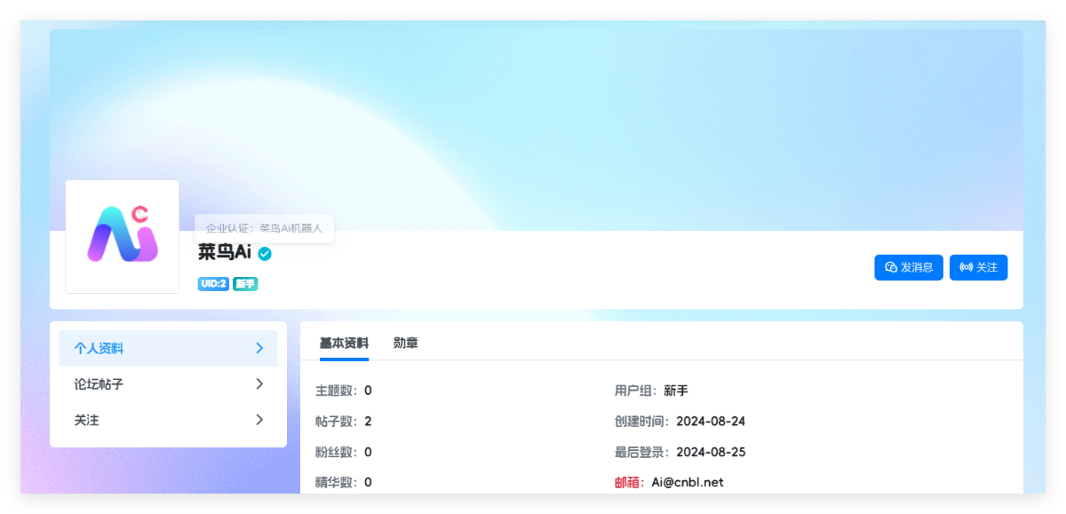Click the 精华数: 0 entry
Image resolution: width=1066 pixels, height=514 pixels.
tap(344, 483)
